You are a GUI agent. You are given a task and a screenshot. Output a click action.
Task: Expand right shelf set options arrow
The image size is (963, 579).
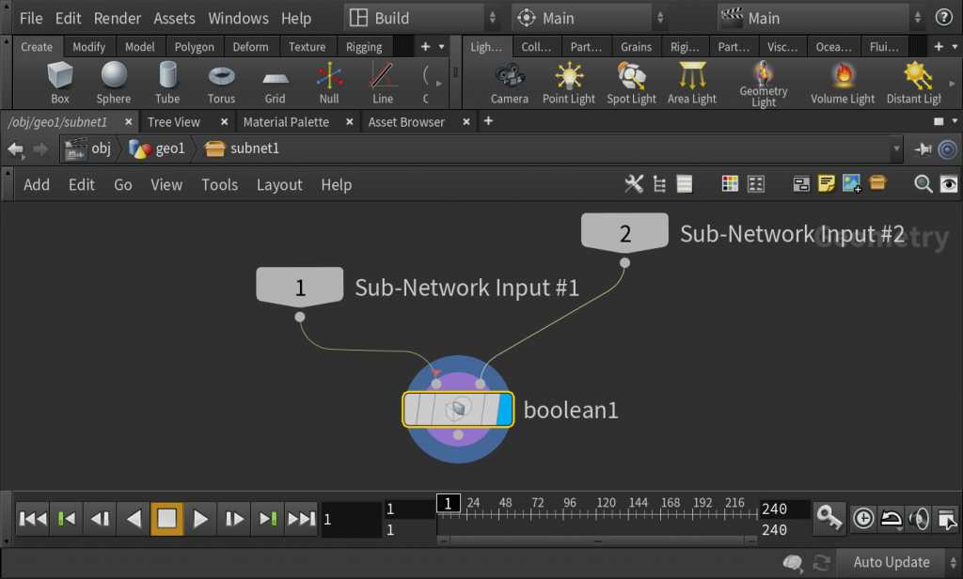[x=955, y=47]
